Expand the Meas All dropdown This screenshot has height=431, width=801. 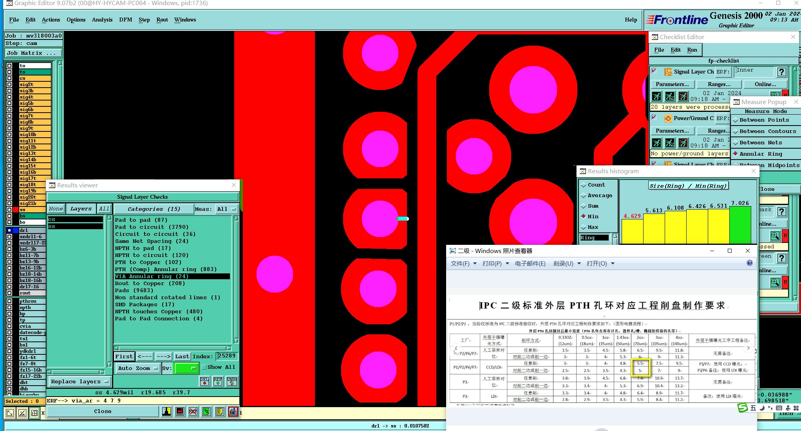[x=227, y=209]
